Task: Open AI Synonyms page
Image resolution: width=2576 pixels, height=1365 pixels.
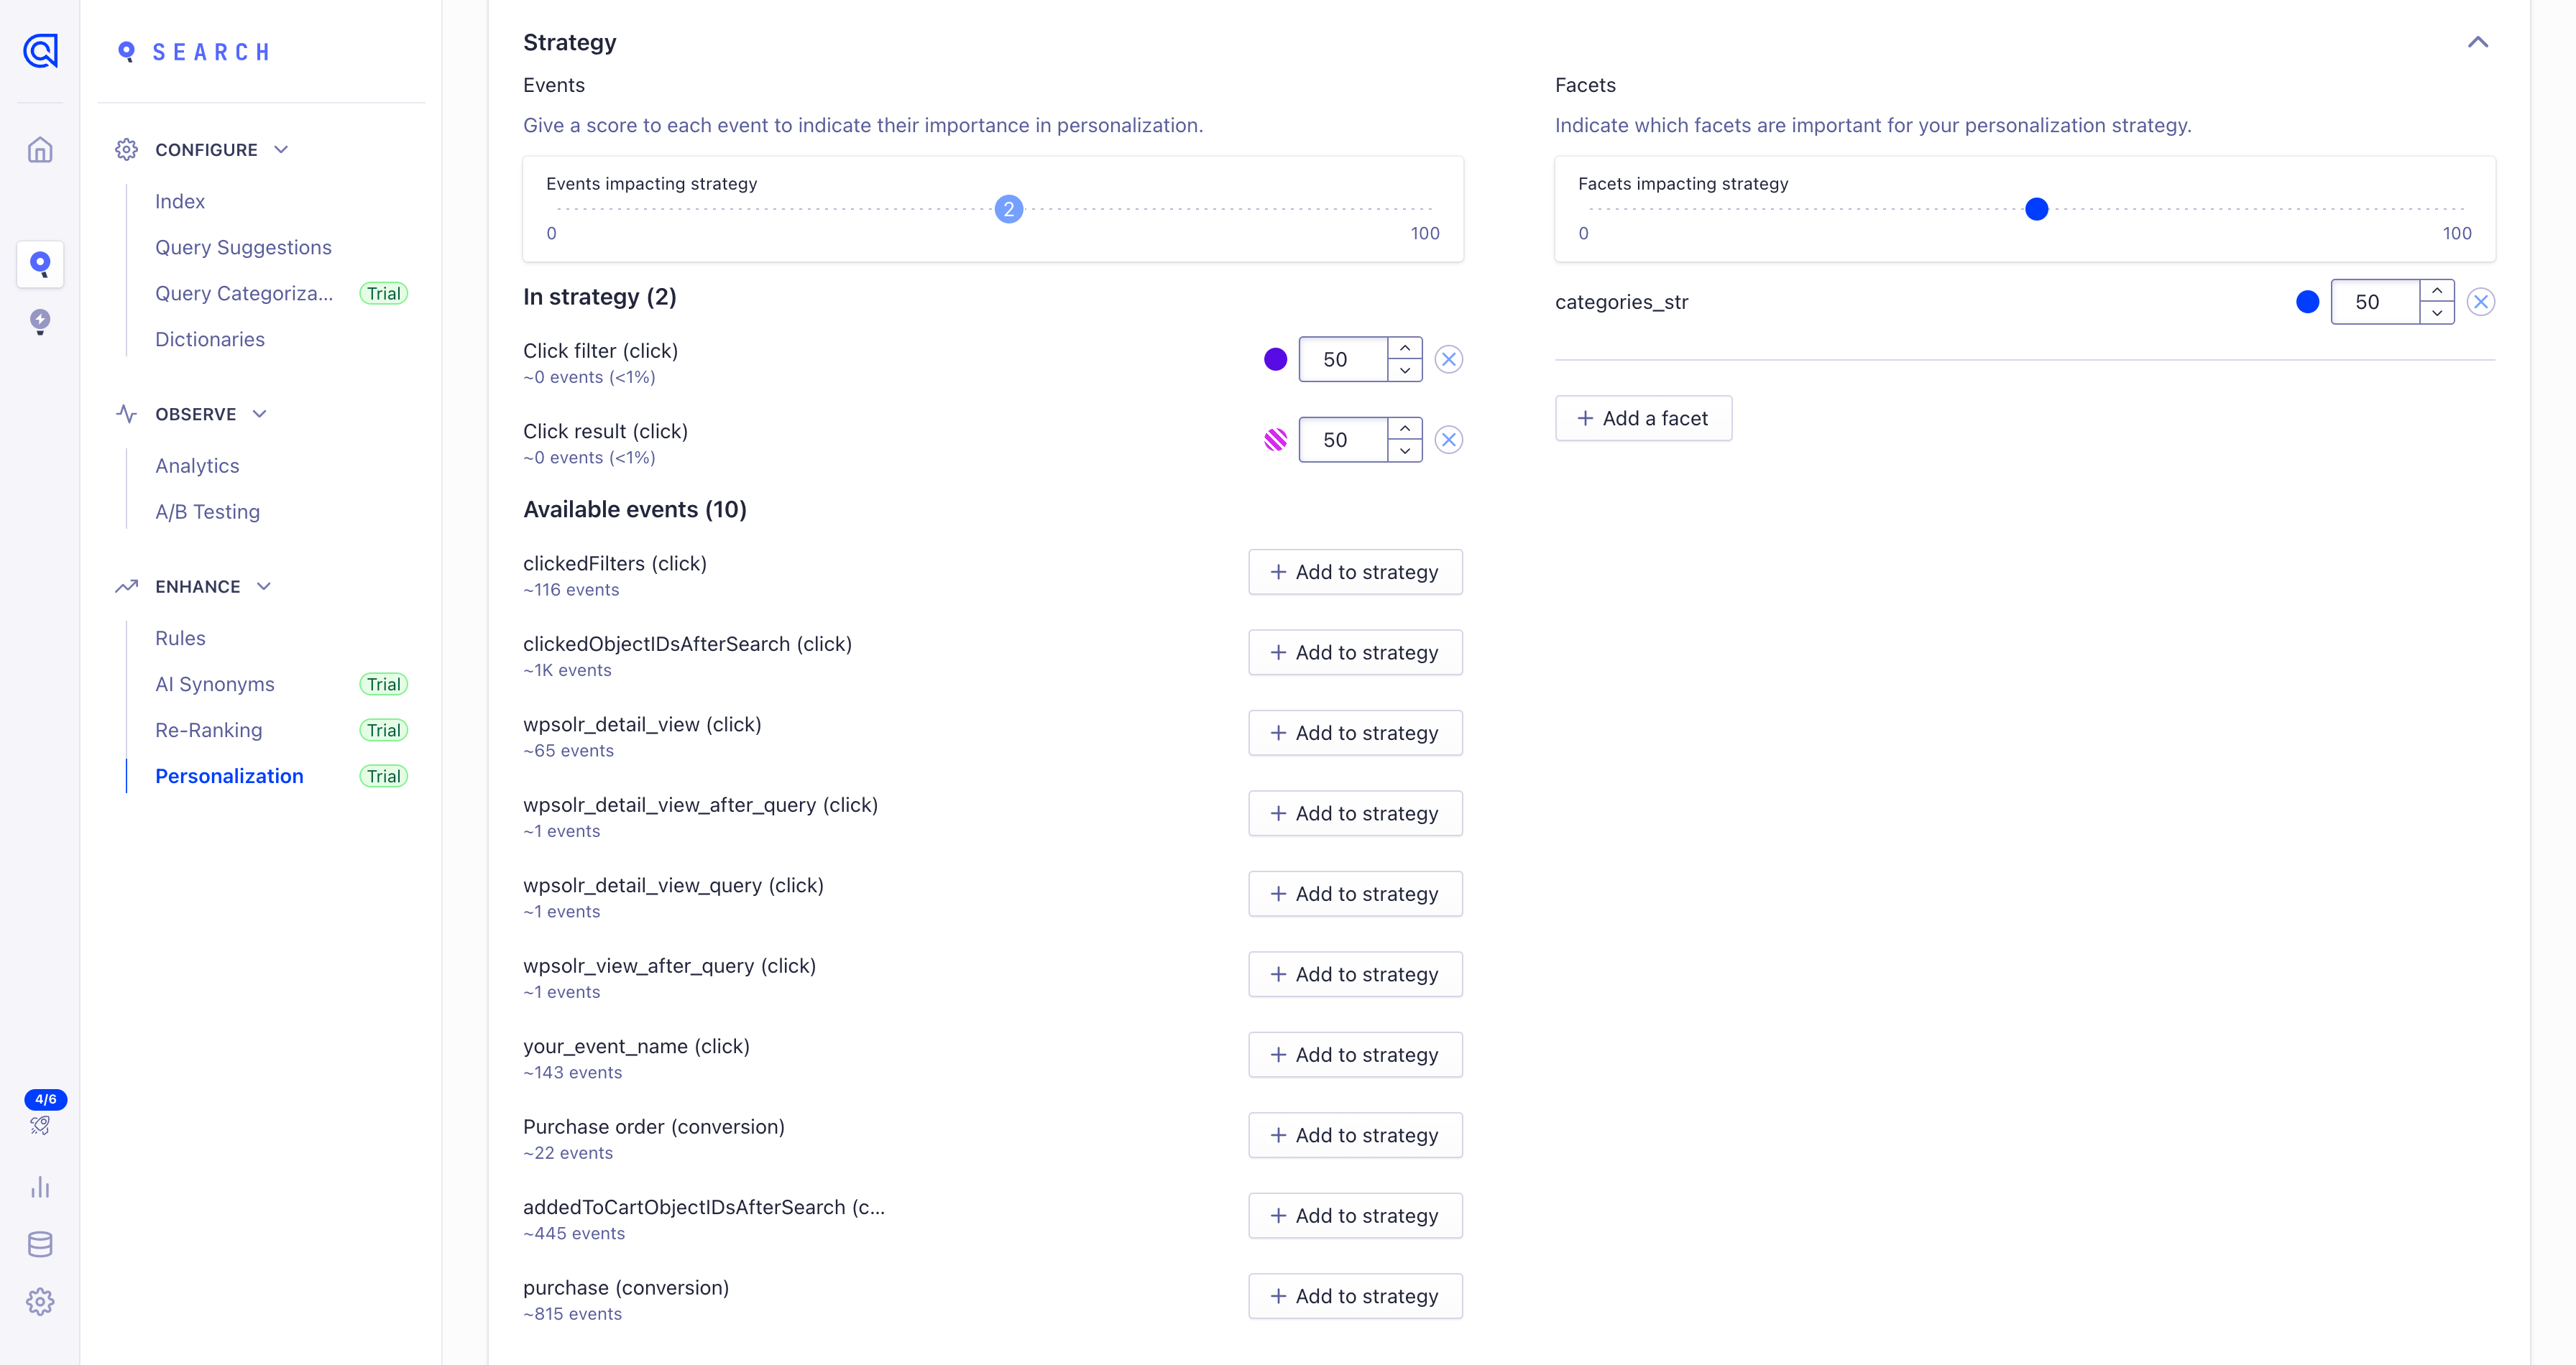Action: point(215,685)
